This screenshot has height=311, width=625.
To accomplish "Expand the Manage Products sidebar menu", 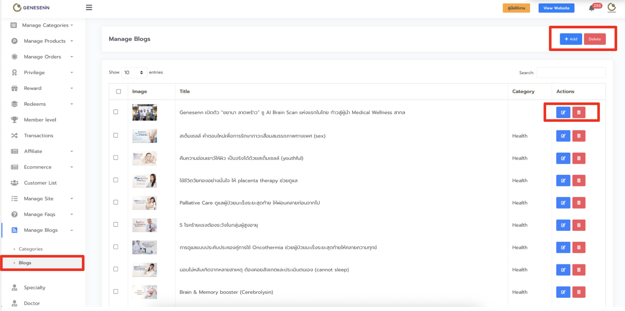I will 45,41.
